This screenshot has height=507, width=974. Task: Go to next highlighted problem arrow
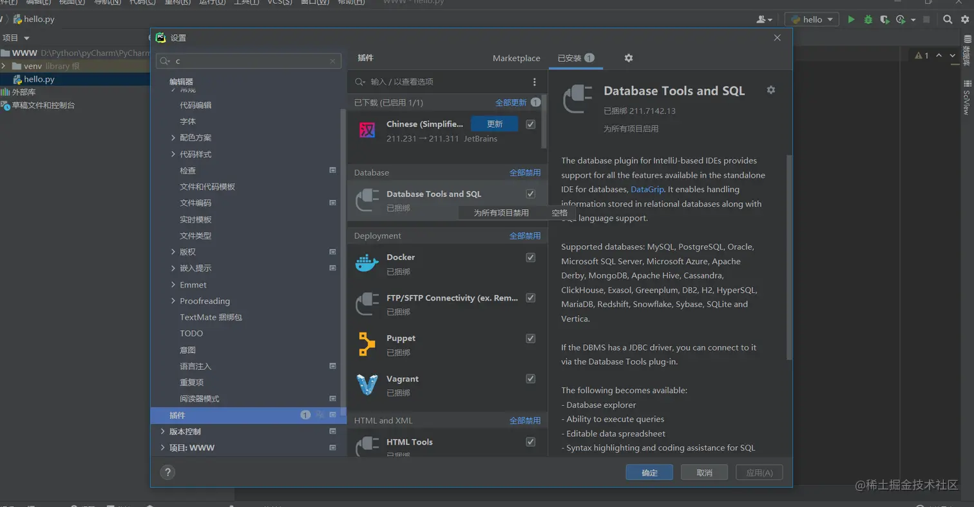(953, 56)
